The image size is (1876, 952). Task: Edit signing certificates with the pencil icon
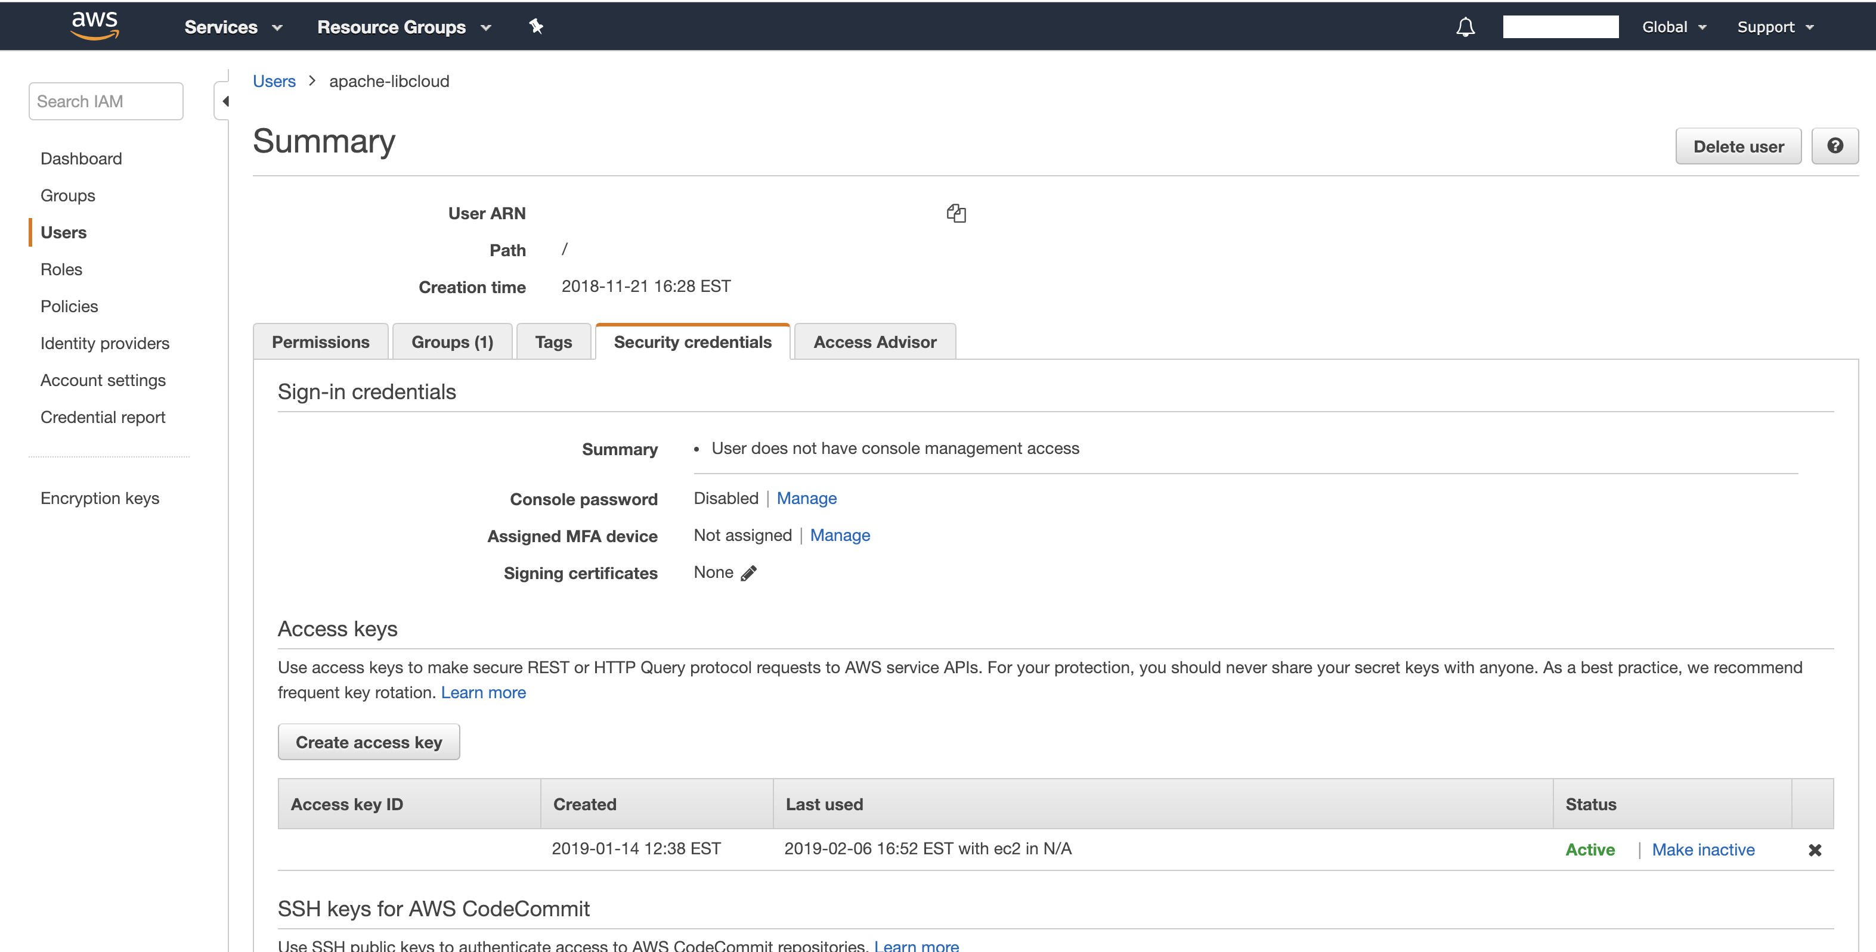tap(748, 574)
